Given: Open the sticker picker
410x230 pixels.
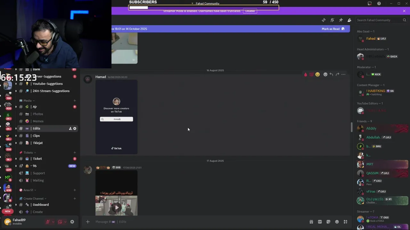Looking at the screenshot, I should click(x=328, y=222).
